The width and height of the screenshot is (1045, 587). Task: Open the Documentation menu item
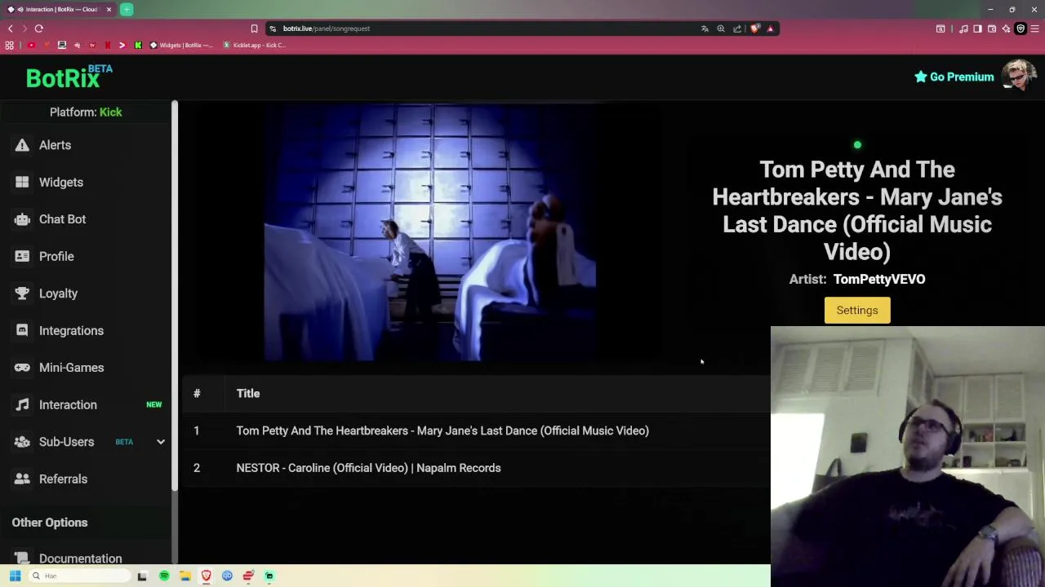(x=80, y=558)
